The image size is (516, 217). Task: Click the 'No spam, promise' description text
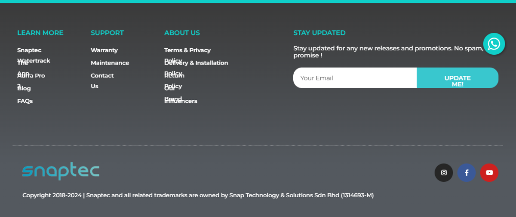click(388, 52)
